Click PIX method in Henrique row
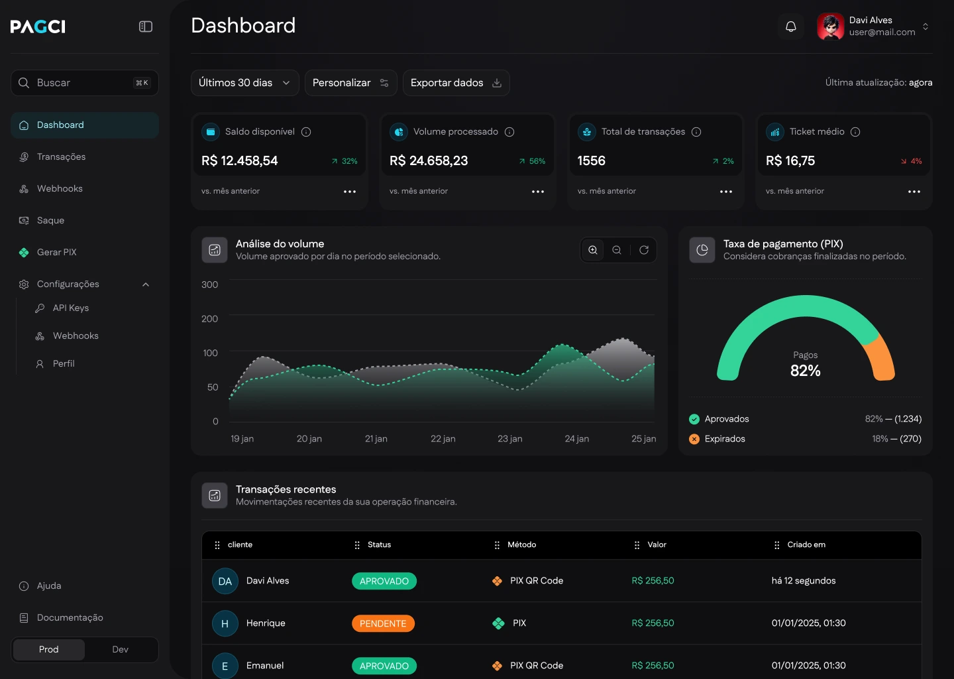The width and height of the screenshot is (954, 679). click(509, 623)
